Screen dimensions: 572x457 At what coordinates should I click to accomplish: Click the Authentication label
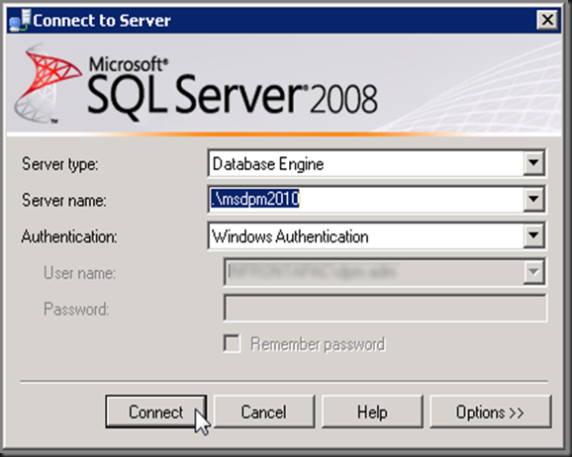(69, 236)
